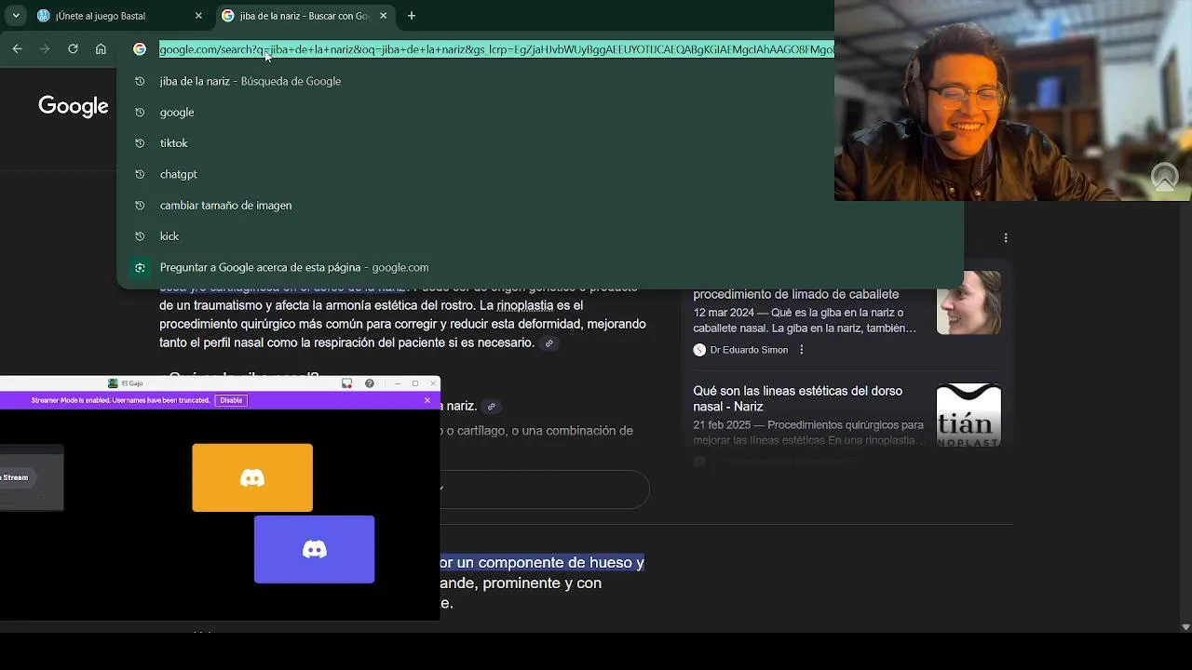Click the lens icon beside 'Preguntar a Google'
Screen dimensions: 1192x670
(x=140, y=267)
